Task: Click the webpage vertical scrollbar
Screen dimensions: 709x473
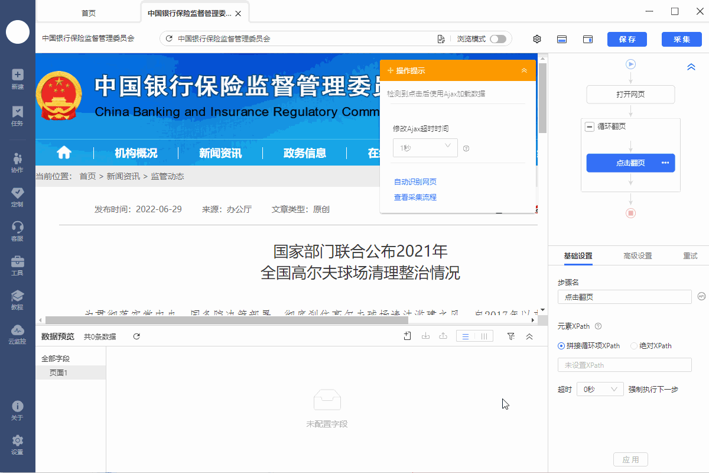Action: pos(543,98)
